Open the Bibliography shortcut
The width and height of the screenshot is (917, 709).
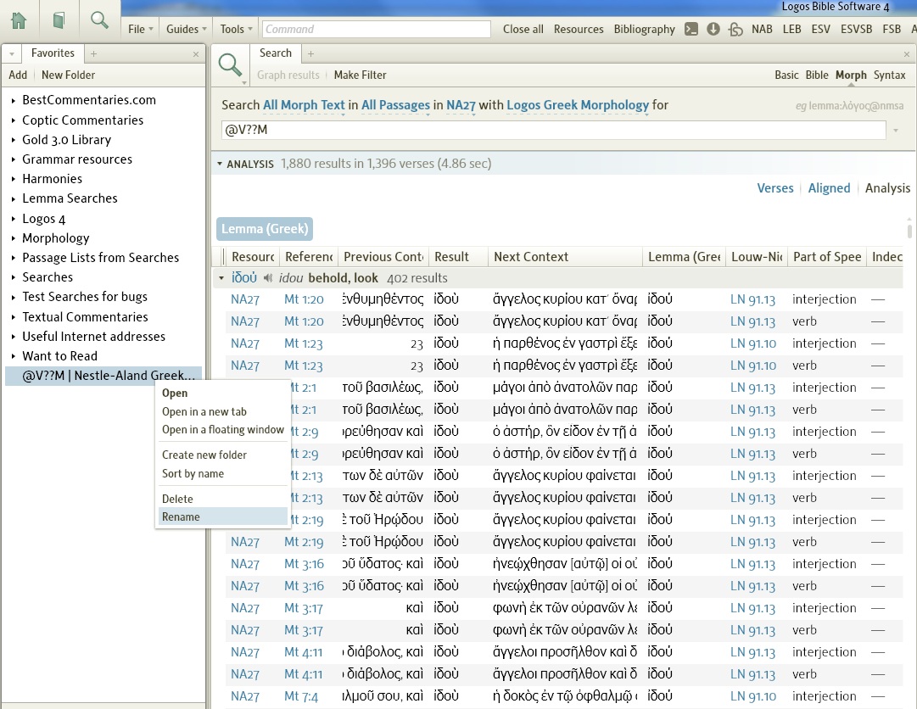click(x=644, y=29)
